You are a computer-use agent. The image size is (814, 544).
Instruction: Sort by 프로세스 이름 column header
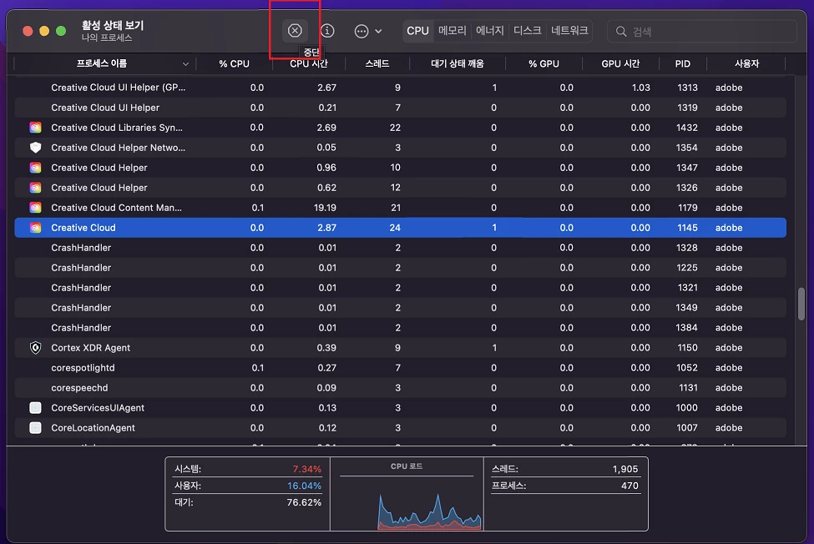(102, 63)
